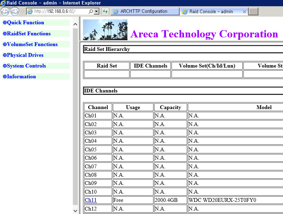
Task: Click the address bar URL field
Action: [61, 11]
